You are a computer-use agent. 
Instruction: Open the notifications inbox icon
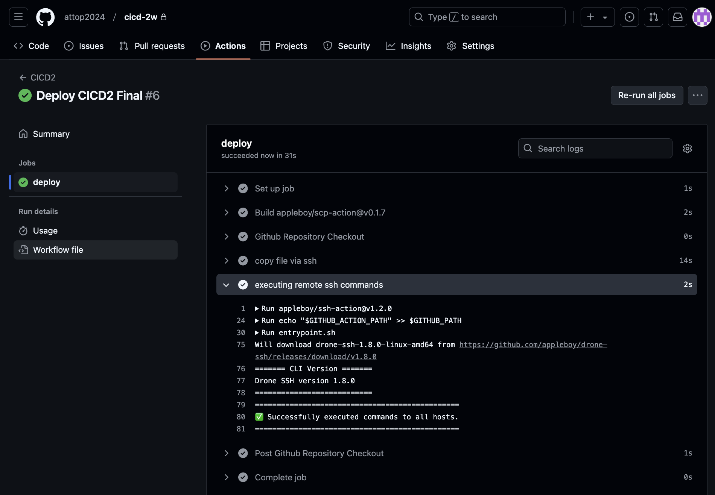point(677,17)
